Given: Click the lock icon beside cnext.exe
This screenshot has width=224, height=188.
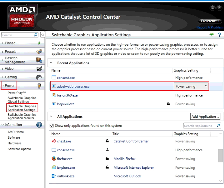Looking at the screenshot, I should click(107, 141).
